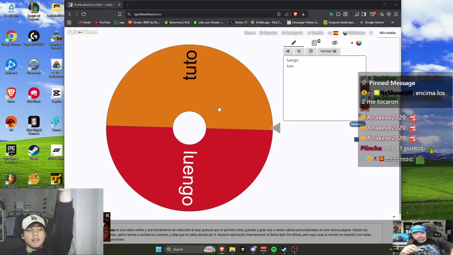Image resolution: width=453 pixels, height=255 pixels.
Task: Click the share icon in address bar
Action: point(287,14)
